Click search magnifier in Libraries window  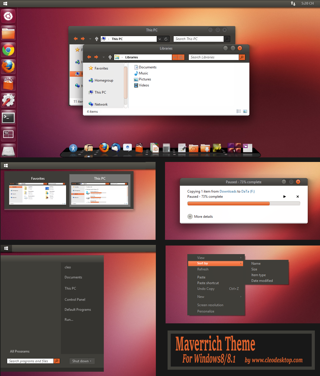(x=242, y=57)
